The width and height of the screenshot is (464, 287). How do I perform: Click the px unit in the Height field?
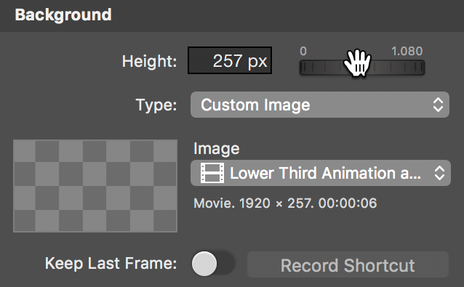tap(257, 62)
